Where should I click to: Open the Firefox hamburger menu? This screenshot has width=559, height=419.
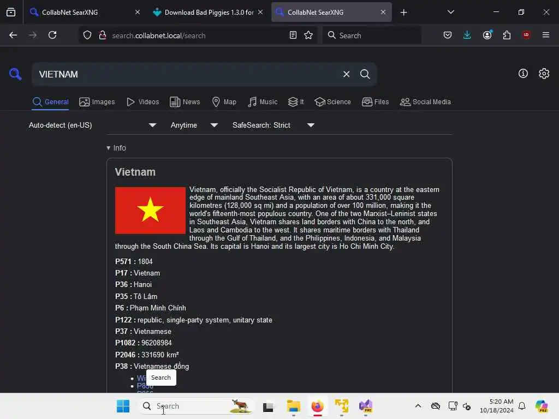(x=546, y=35)
